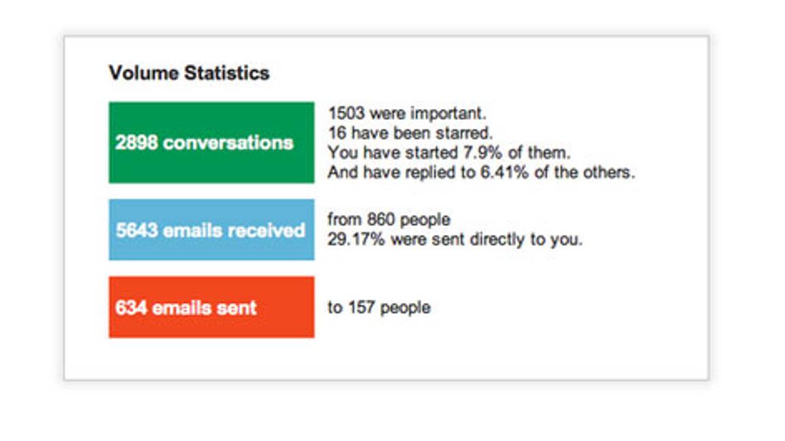Select the green "2898 conversations" box

211,142
